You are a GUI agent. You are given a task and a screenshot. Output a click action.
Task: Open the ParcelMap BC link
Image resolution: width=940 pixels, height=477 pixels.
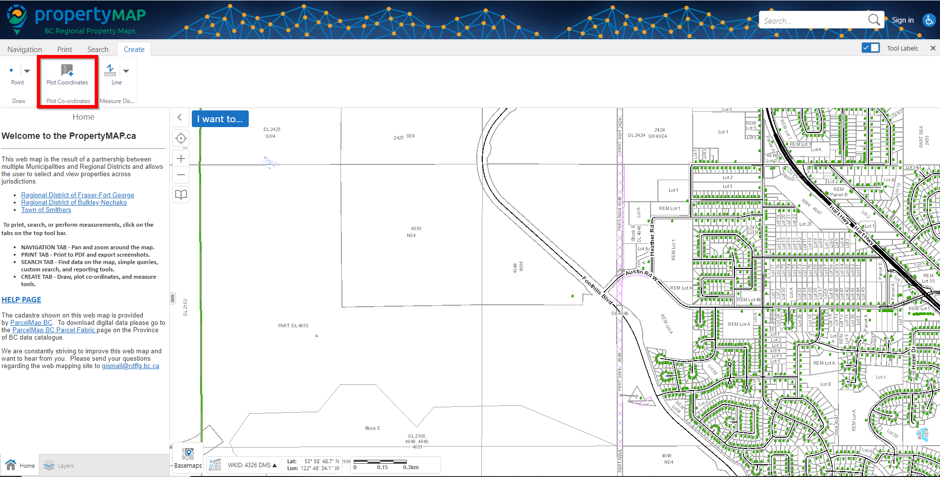[x=31, y=322]
